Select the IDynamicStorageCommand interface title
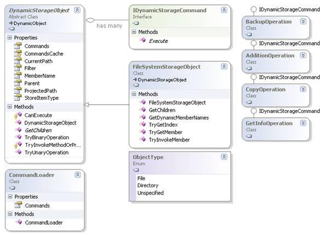Viewport: 323px width, 235px height. coord(169,10)
